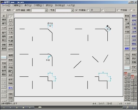Toggle the 矩形 checkbox

5,10
